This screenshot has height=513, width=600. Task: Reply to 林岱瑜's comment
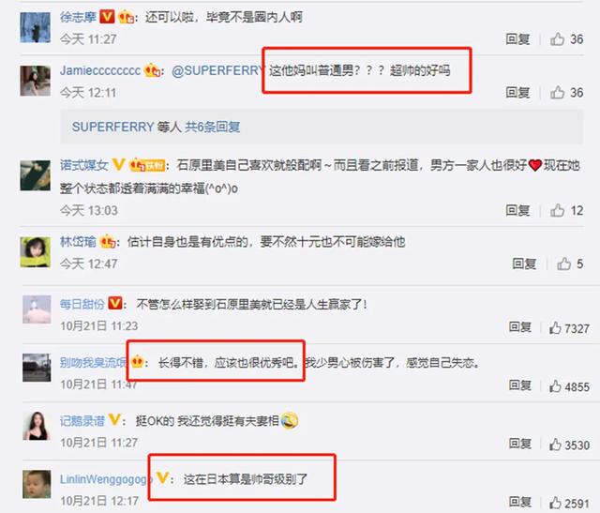pyautogui.click(x=524, y=264)
